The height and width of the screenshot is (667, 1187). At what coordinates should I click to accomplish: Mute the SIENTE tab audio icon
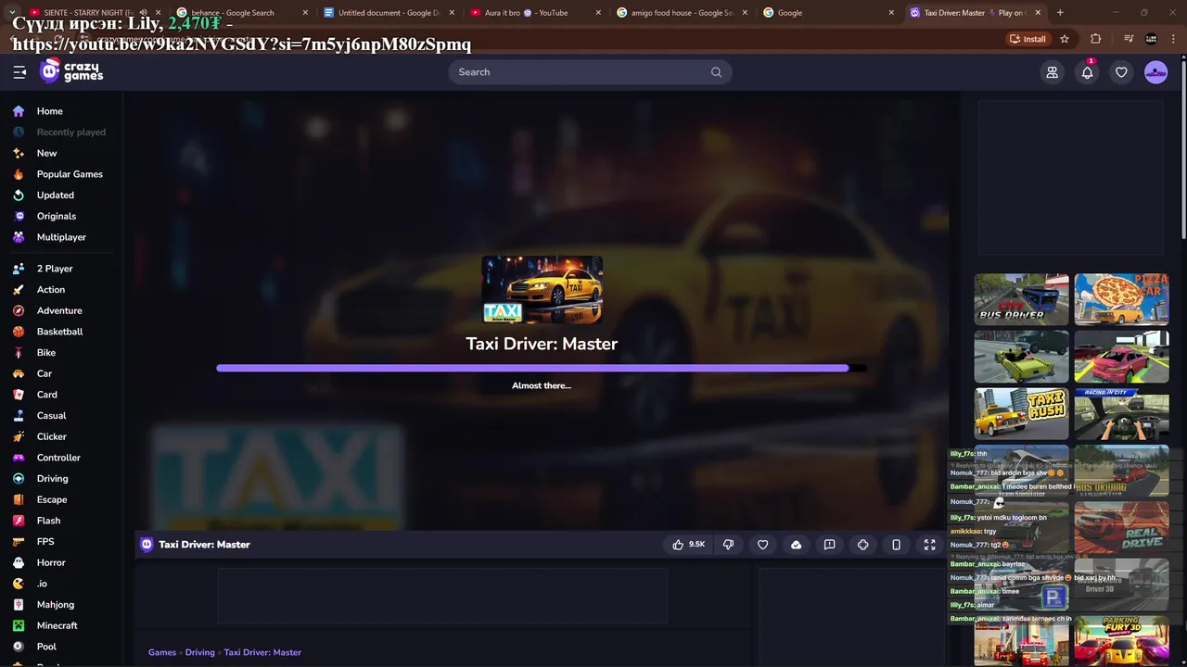point(143,13)
